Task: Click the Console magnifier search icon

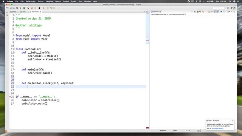Action: coord(200,12)
